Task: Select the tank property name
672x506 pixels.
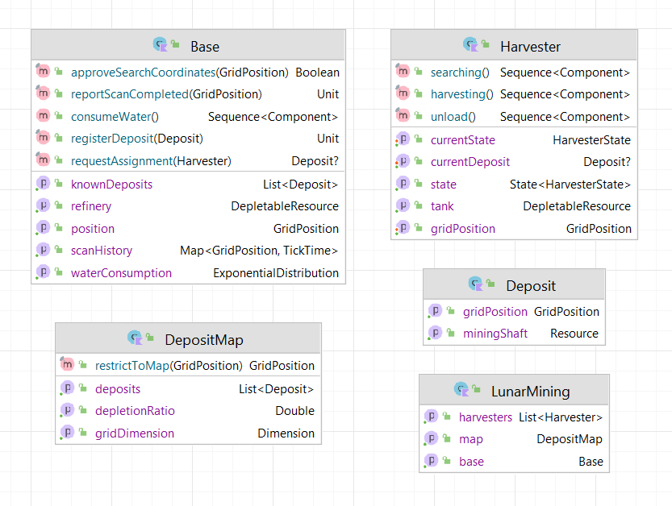Action: point(442,206)
